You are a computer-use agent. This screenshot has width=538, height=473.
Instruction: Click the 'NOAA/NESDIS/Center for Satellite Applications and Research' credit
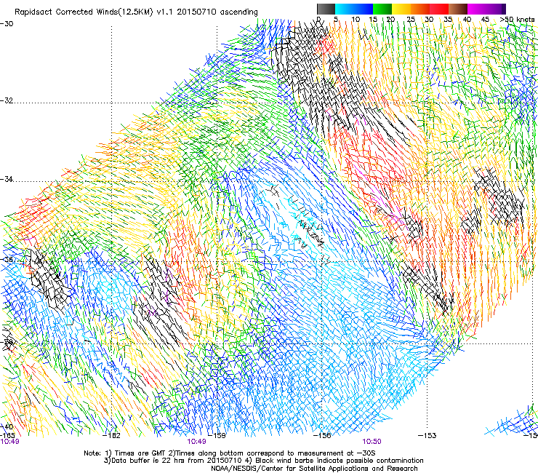point(314,469)
